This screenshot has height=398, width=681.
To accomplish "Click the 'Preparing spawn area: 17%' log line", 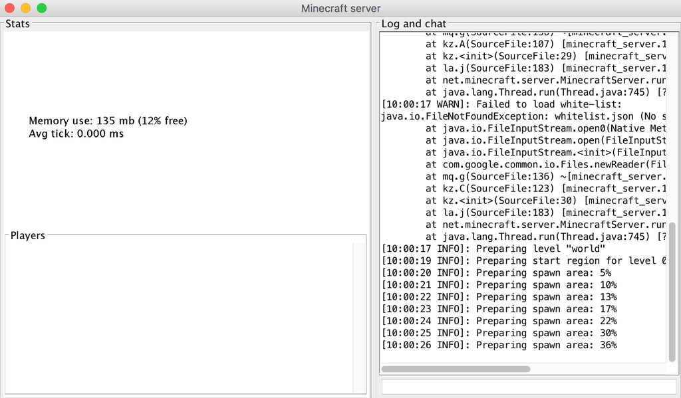I will 499,309.
